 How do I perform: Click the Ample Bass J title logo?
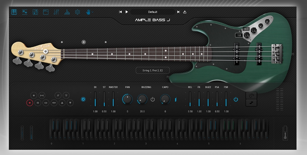pos(153,20)
